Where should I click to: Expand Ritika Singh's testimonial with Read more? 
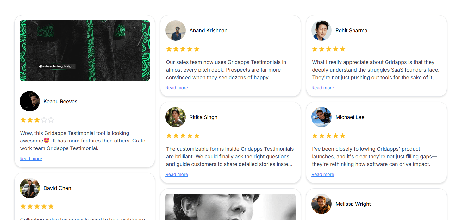[x=177, y=174]
